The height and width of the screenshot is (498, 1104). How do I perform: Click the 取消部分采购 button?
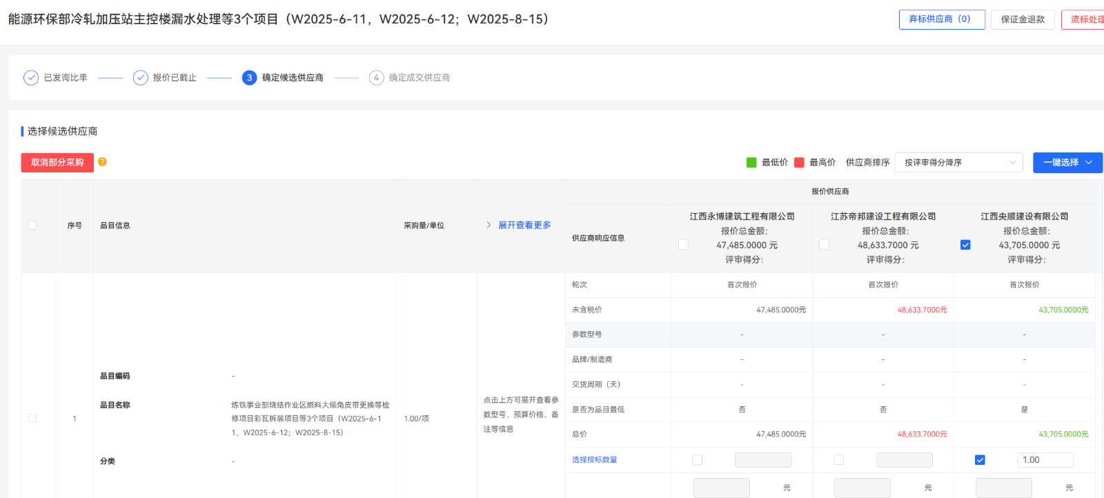click(57, 163)
